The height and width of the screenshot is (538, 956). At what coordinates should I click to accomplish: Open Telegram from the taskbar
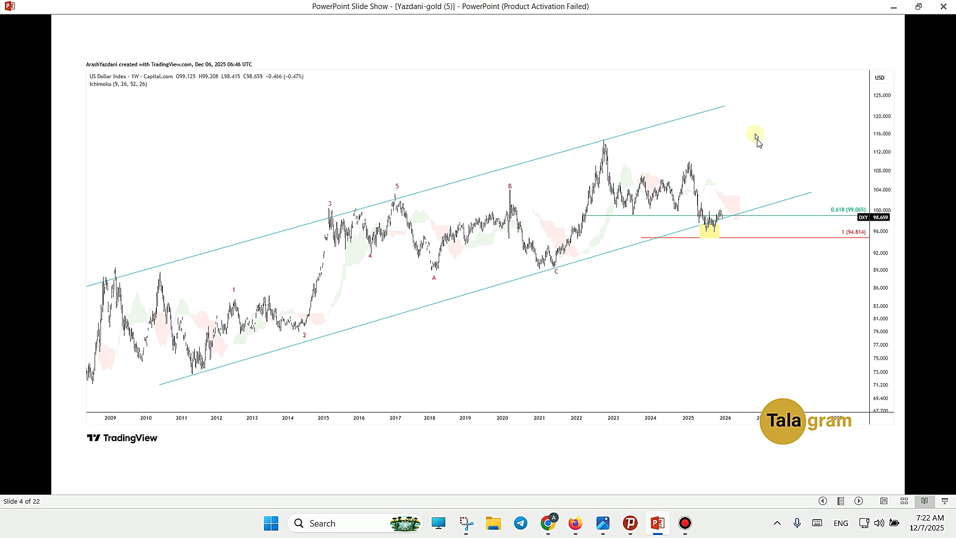point(521,523)
